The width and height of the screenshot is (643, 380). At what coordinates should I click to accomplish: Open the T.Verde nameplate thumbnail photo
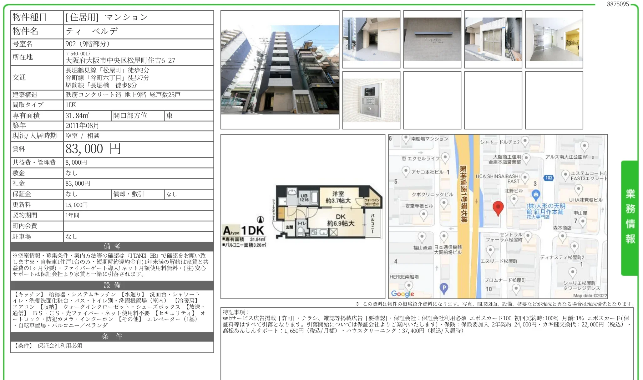(x=432, y=39)
